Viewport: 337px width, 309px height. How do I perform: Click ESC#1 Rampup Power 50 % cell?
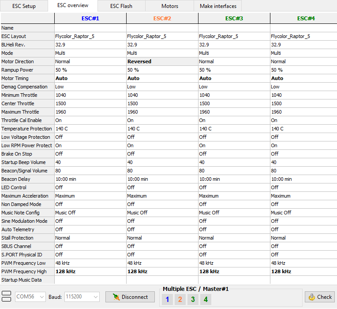pyautogui.click(x=90, y=70)
